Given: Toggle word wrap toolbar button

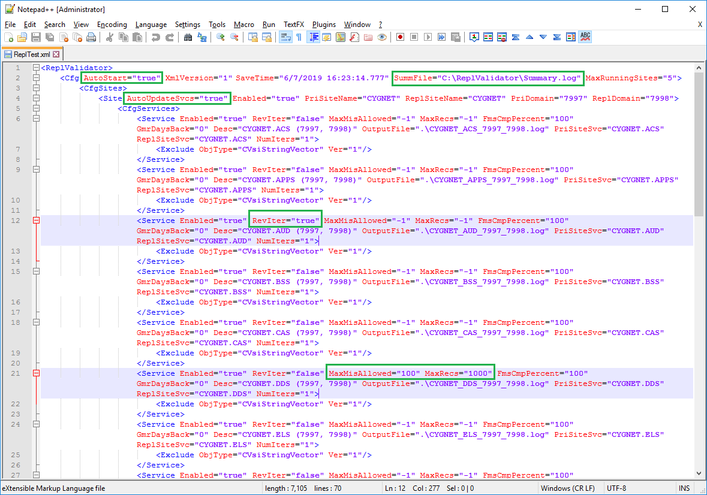Looking at the screenshot, I should (x=285, y=37).
